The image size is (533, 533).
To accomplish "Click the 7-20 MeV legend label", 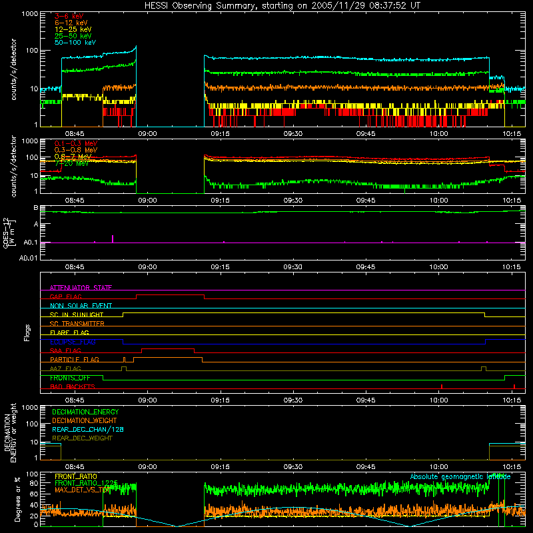I will 72,163.
